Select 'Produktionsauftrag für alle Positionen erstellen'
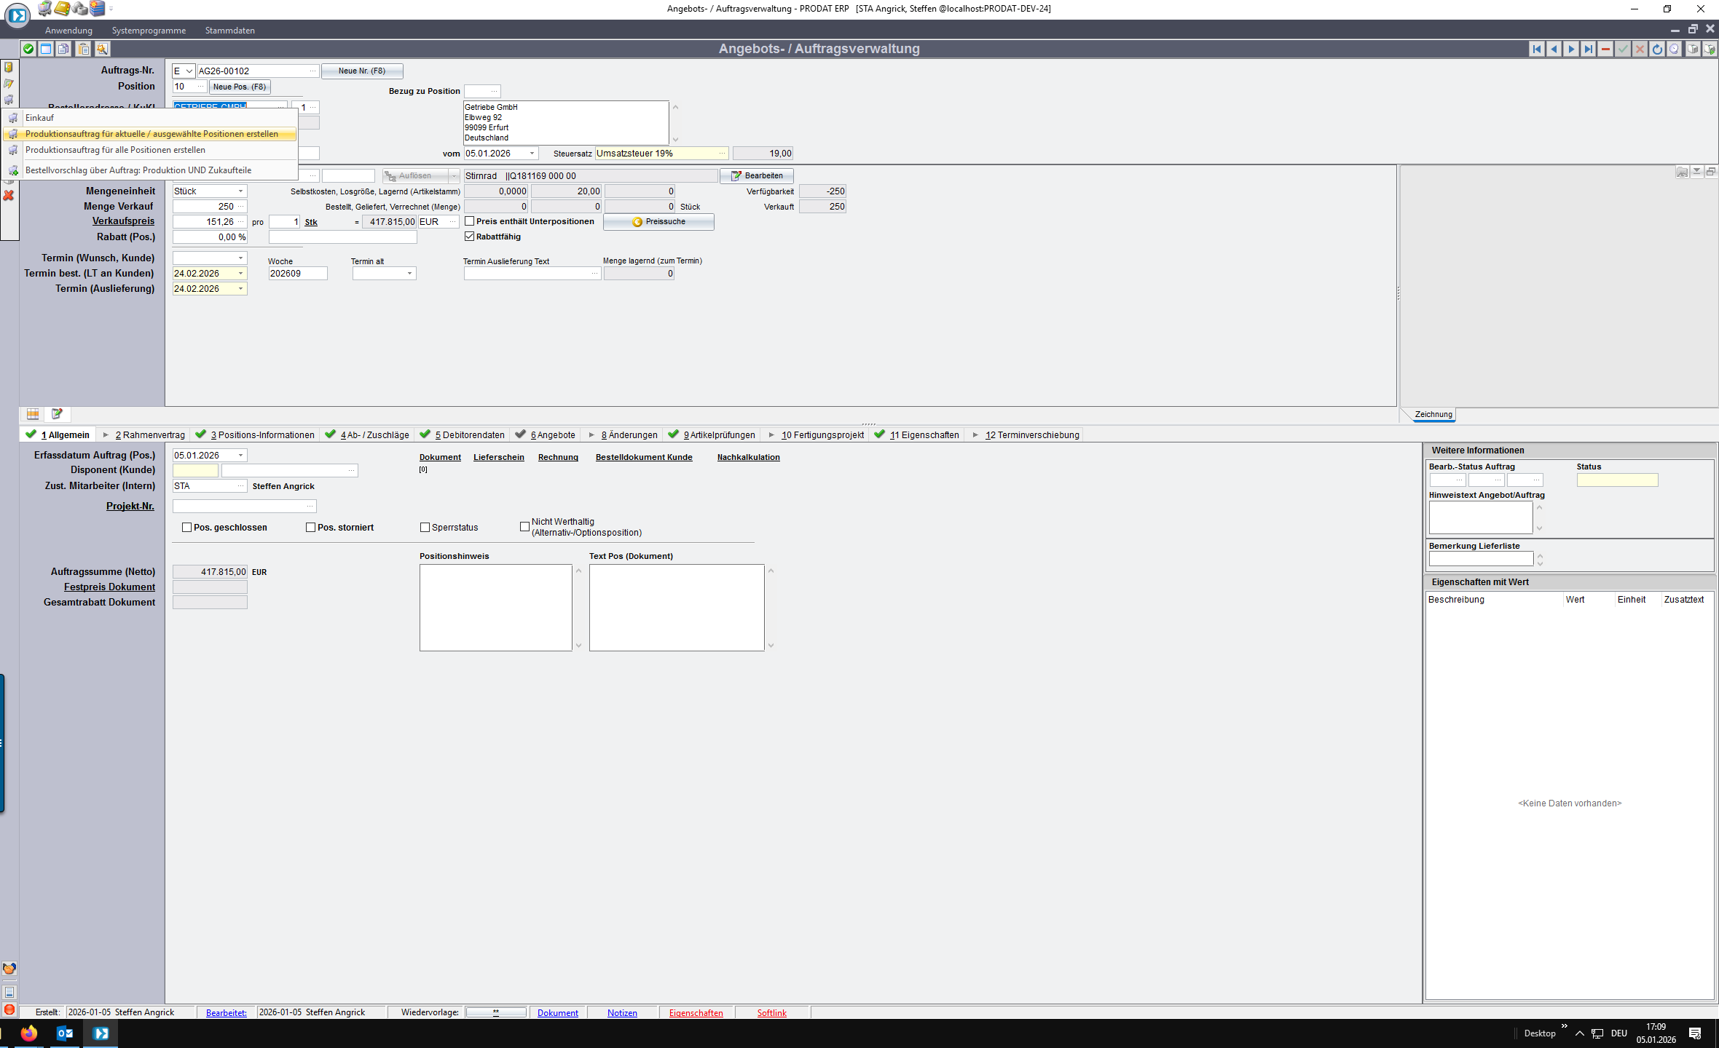This screenshot has width=1719, height=1048. click(x=115, y=150)
